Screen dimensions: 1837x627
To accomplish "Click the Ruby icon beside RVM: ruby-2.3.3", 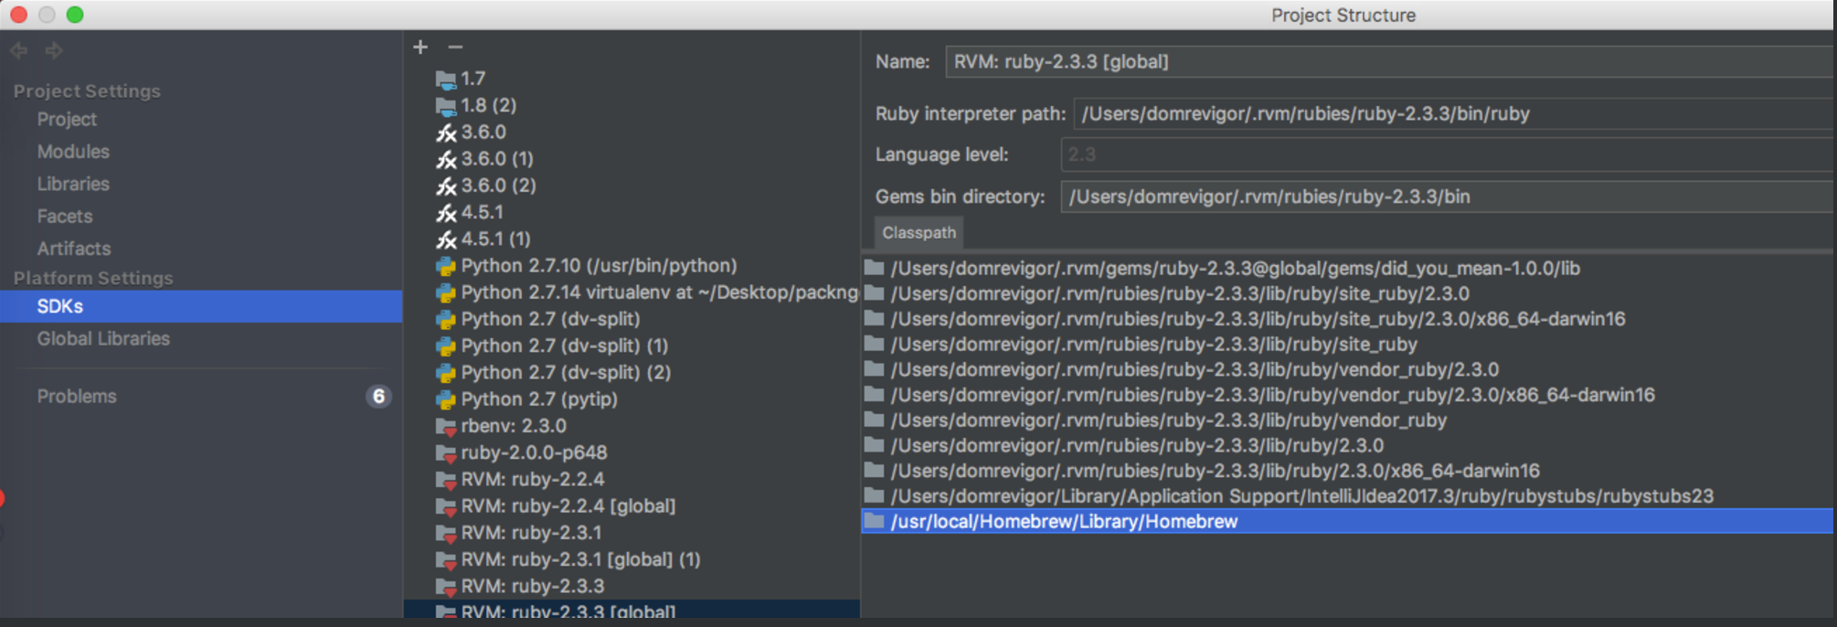I will (446, 587).
